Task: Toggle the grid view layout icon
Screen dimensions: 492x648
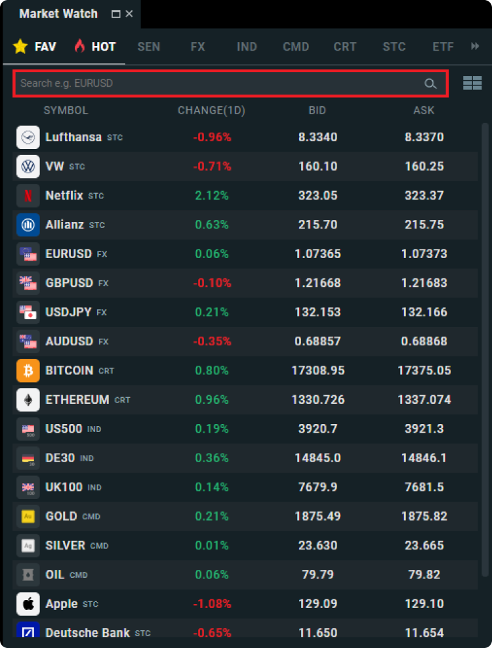Action: (472, 83)
